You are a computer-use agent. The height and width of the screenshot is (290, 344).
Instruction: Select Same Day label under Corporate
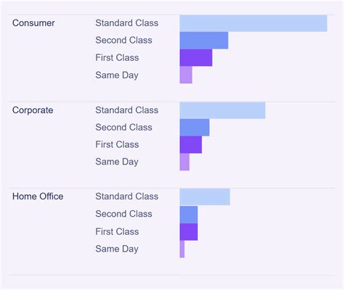pyautogui.click(x=117, y=162)
